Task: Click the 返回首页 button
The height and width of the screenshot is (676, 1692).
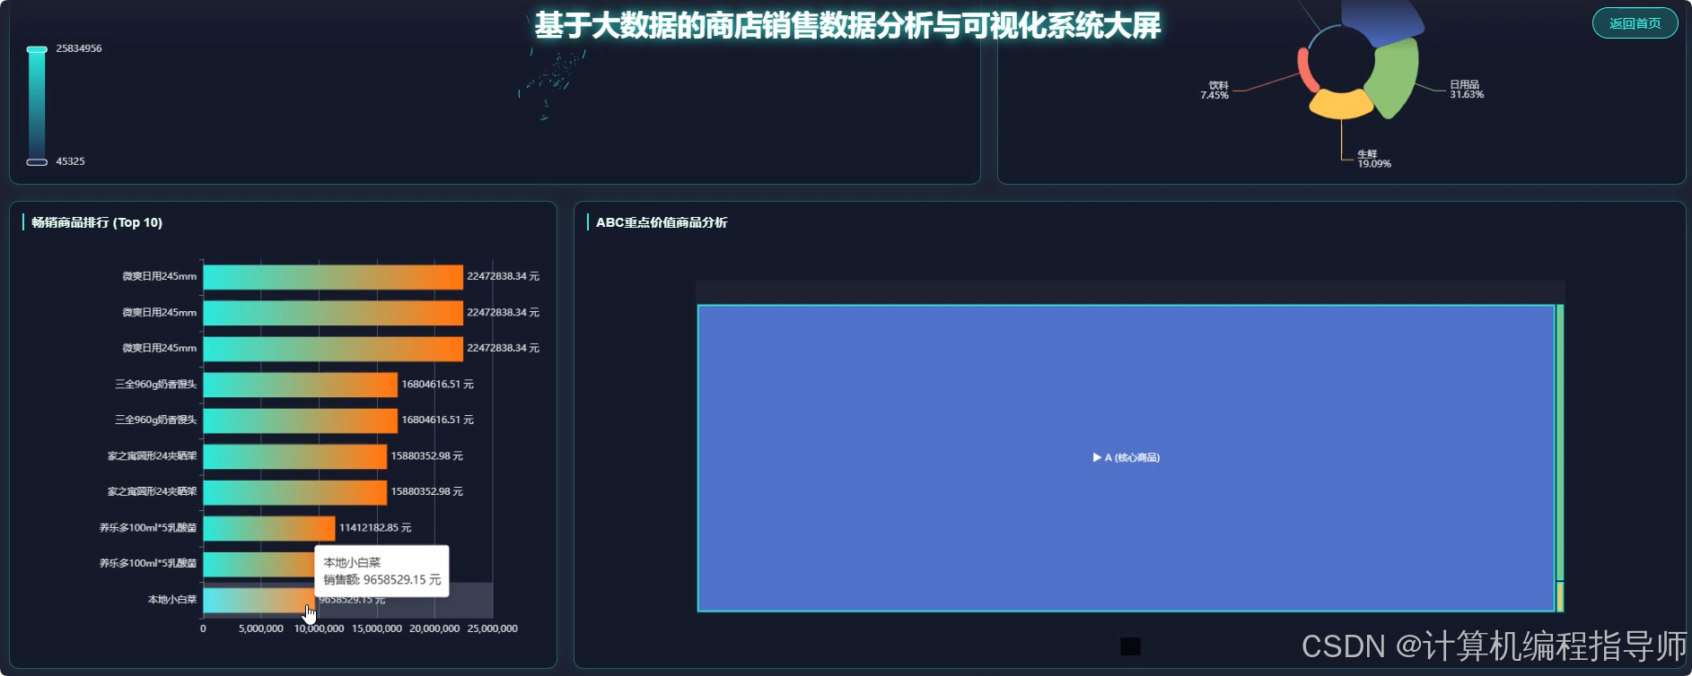Action: pyautogui.click(x=1635, y=23)
